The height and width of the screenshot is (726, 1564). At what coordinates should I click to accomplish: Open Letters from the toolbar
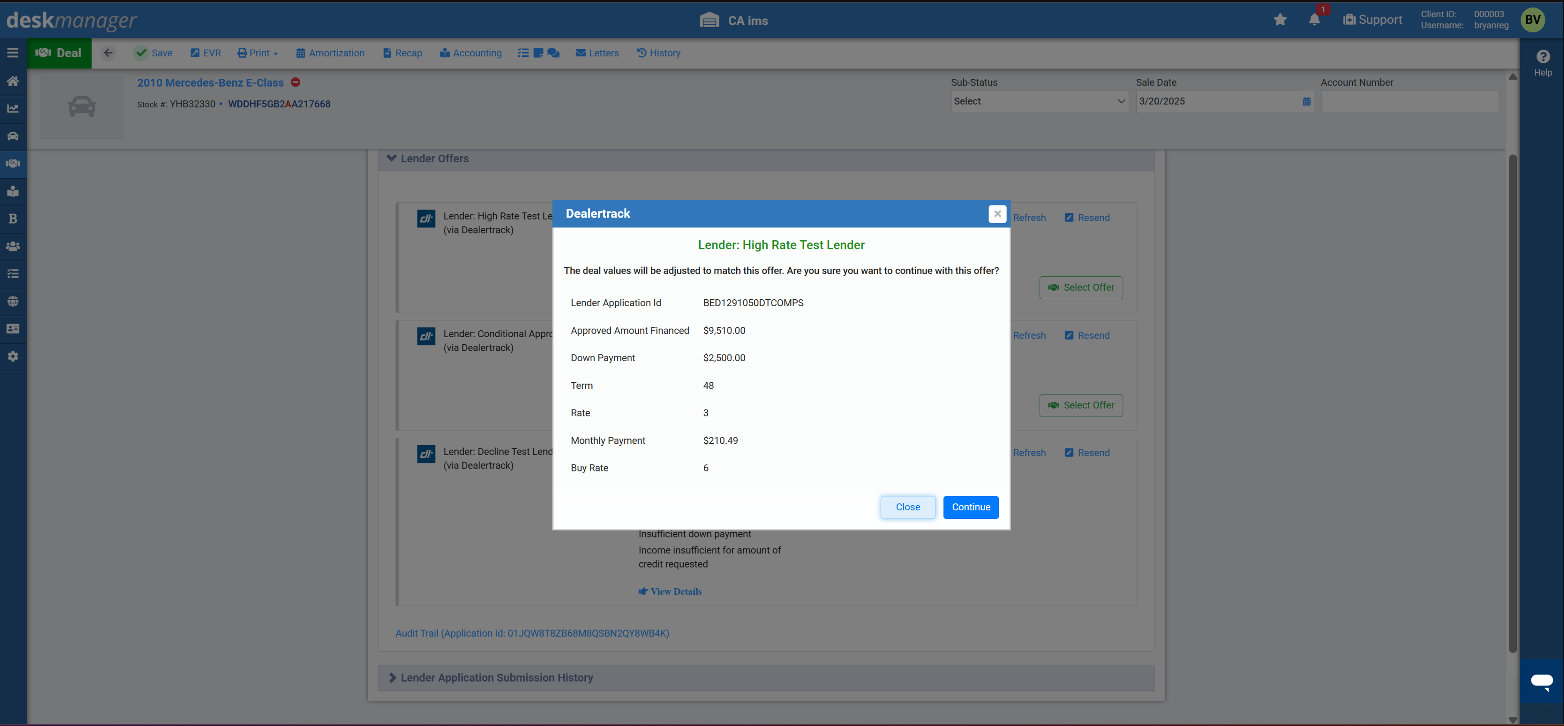tap(597, 53)
